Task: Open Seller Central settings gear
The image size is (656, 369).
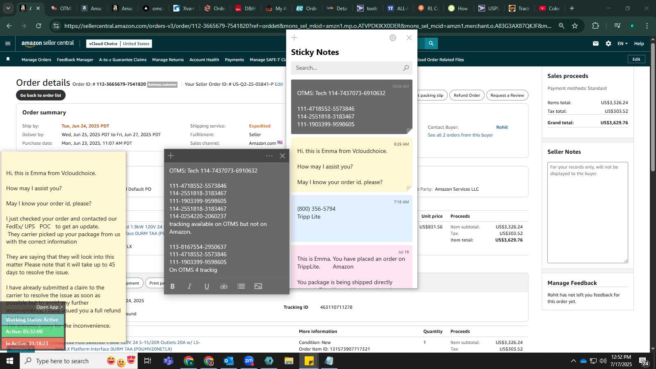Action: [x=608, y=43]
